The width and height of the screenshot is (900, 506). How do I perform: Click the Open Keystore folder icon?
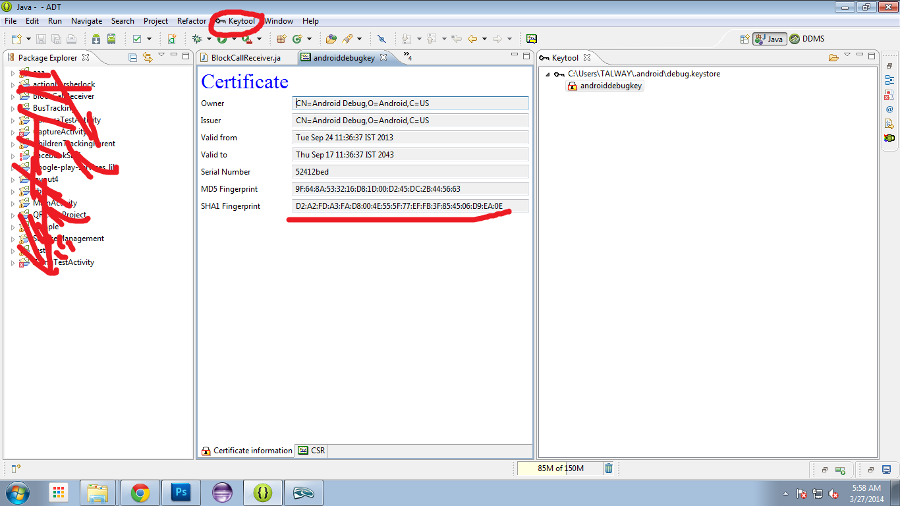pyautogui.click(x=833, y=57)
